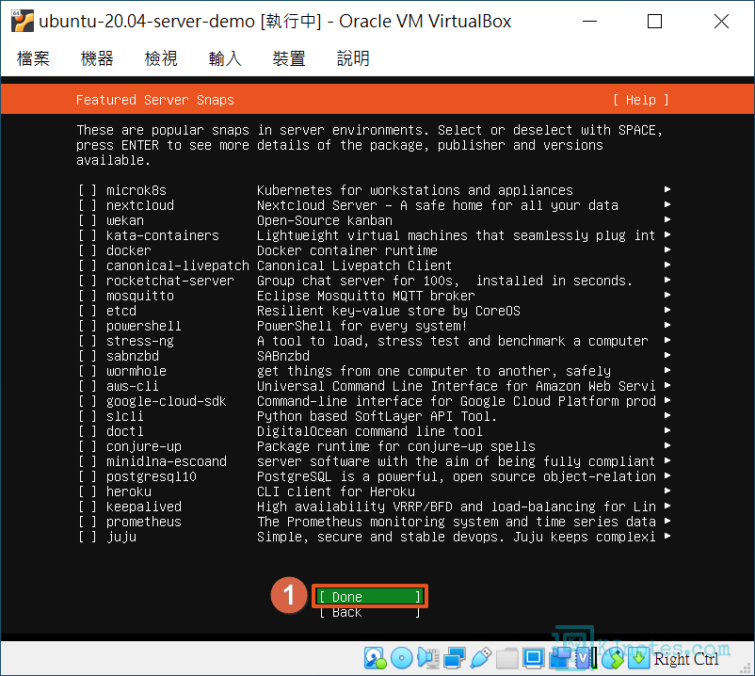Viewport: 755px width, 676px height.
Task: Click the Right Ctrl host key indicator
Action: point(686,659)
